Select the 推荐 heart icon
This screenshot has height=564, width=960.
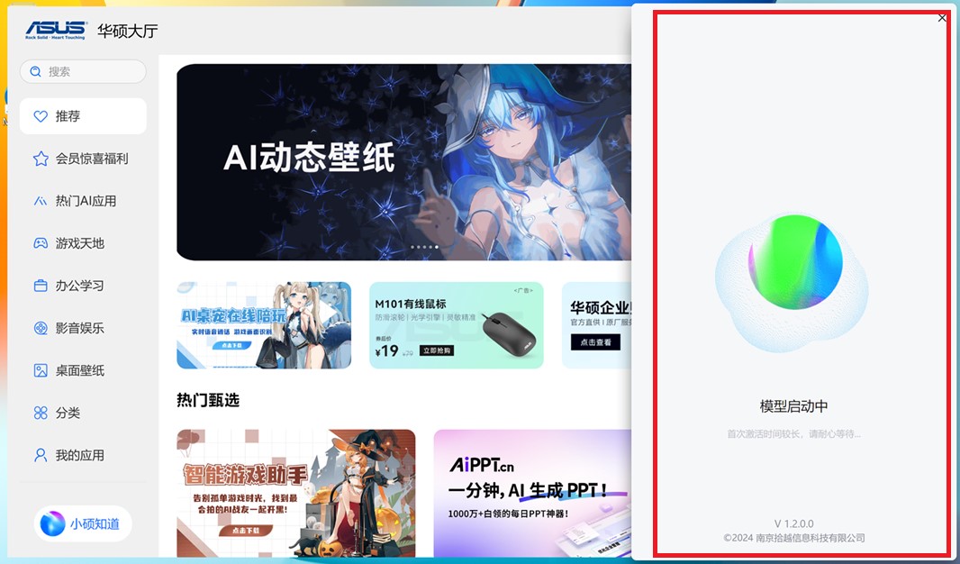(41, 116)
